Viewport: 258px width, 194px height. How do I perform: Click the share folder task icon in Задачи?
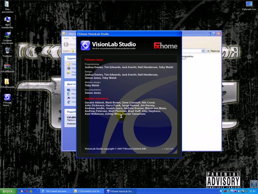coord(69,72)
